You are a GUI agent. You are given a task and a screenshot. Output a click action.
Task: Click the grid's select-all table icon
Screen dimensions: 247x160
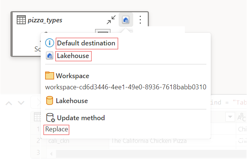pyautogui.click(x=37, y=117)
